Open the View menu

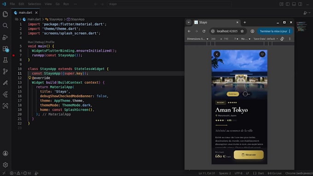[x=48, y=4]
